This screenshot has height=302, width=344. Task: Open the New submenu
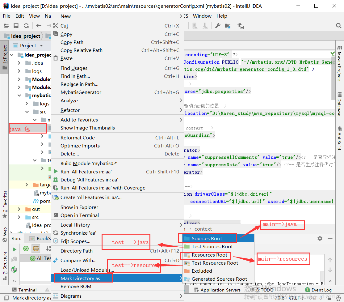[x=117, y=16]
